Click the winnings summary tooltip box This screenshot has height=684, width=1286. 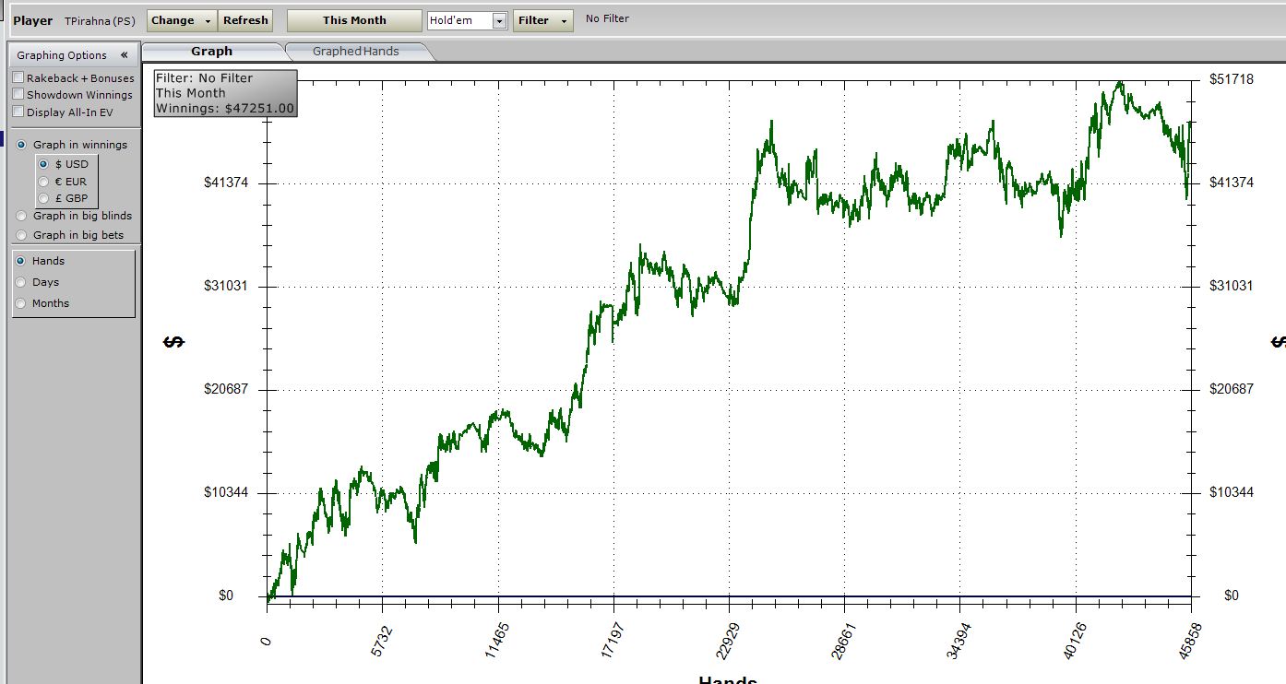[226, 92]
